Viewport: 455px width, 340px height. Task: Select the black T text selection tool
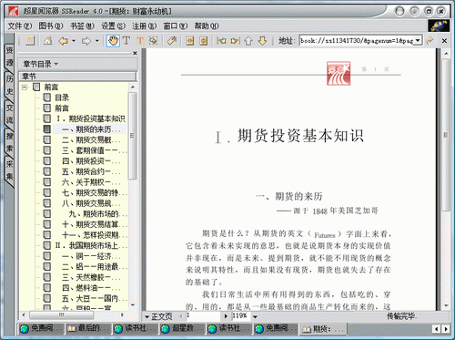pyautogui.click(x=126, y=40)
